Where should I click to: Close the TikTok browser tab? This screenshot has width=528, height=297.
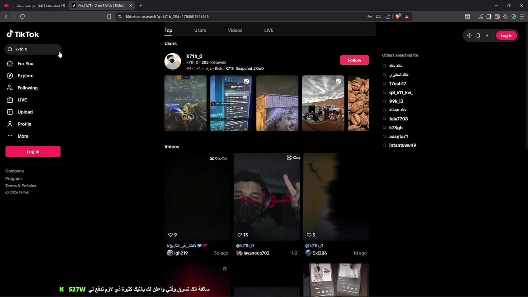(131, 5)
